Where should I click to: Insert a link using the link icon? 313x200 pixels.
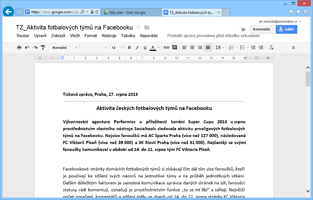pos(166,48)
